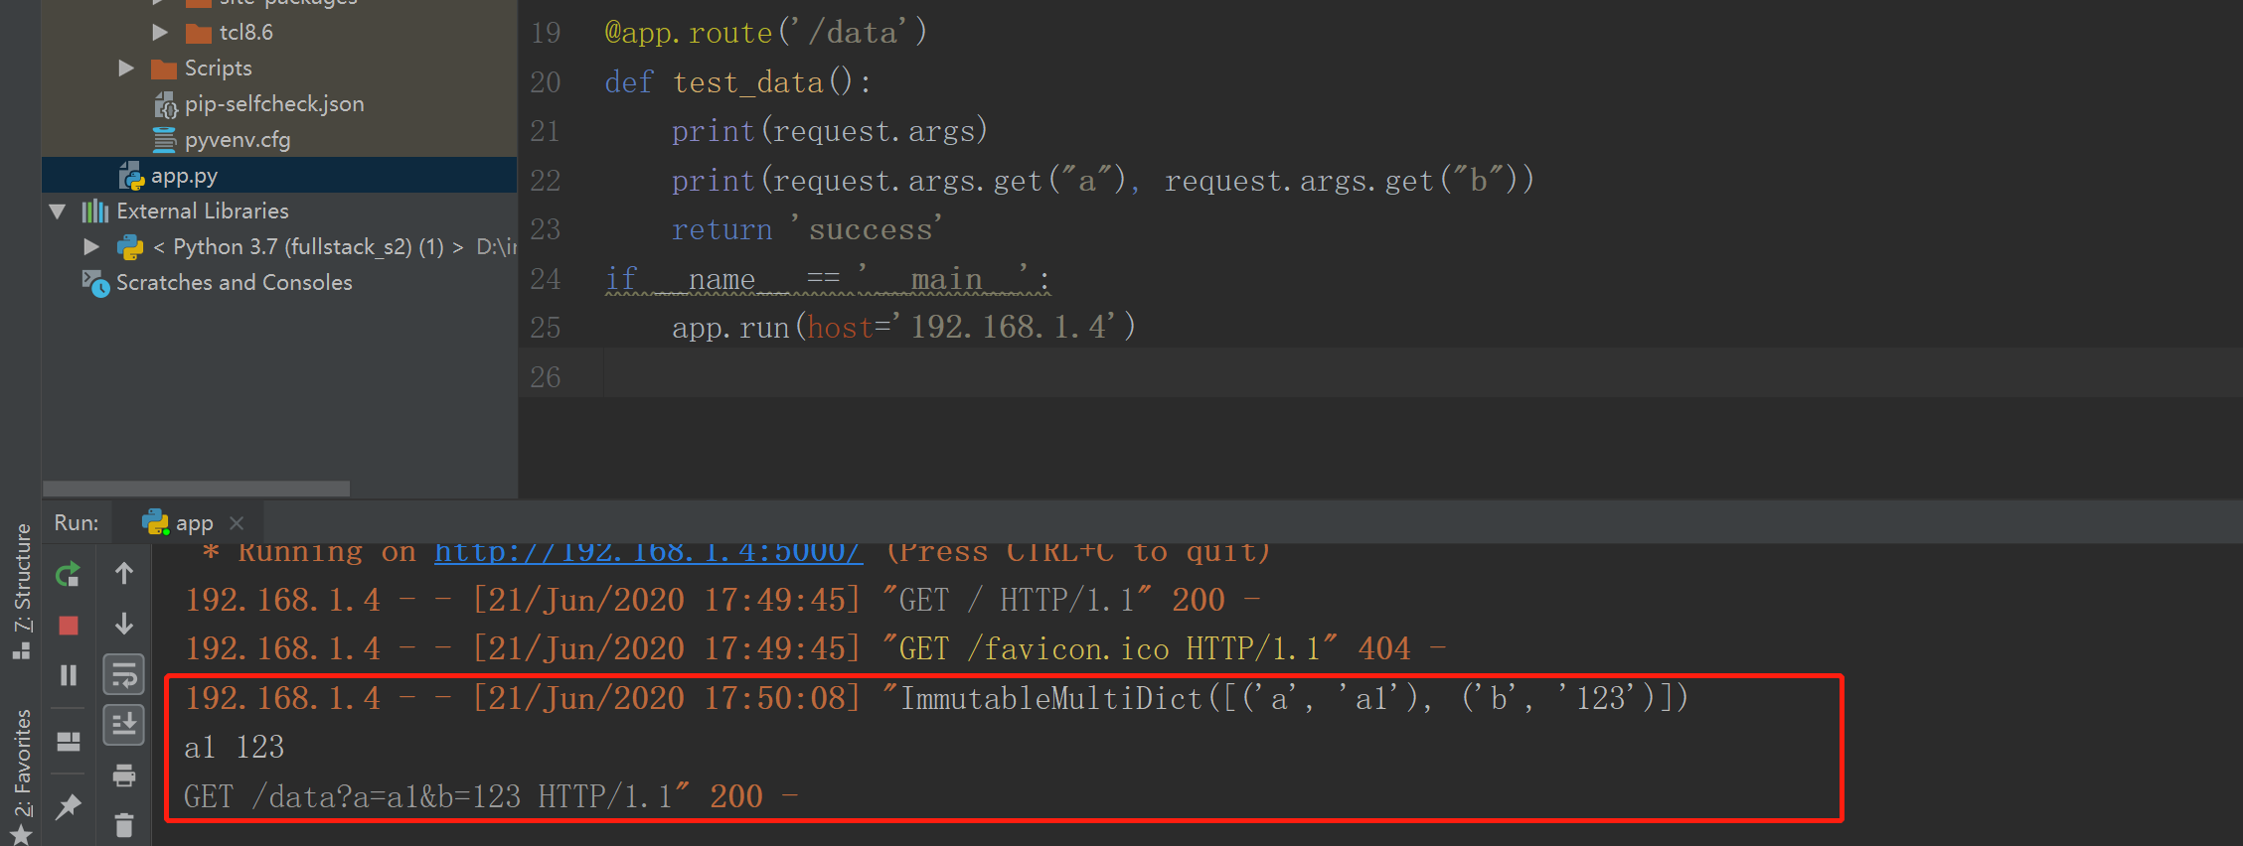Pin the Run tab
Screen dimensions: 2243x846
[x=68, y=806]
